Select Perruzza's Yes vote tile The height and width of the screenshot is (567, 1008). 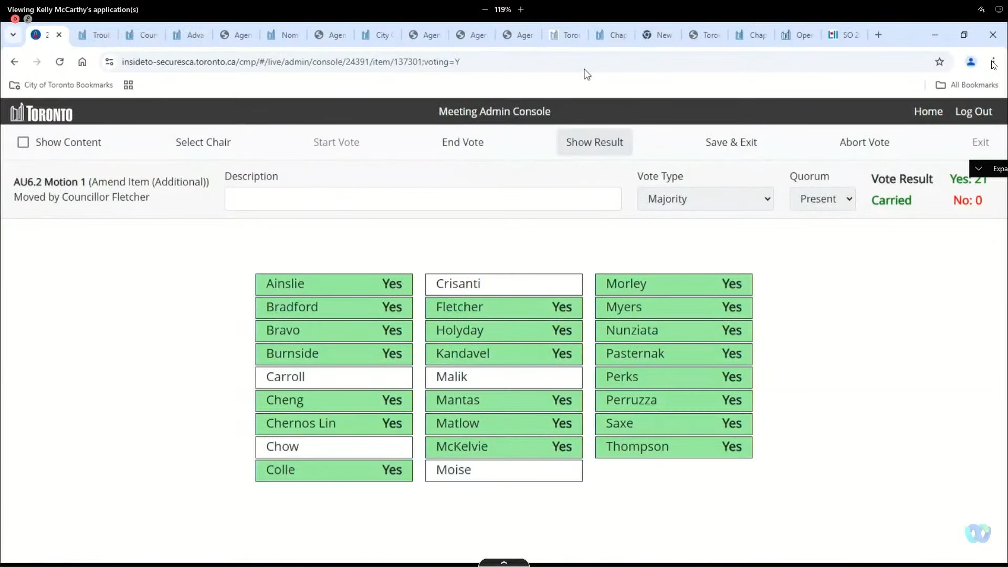point(674,400)
